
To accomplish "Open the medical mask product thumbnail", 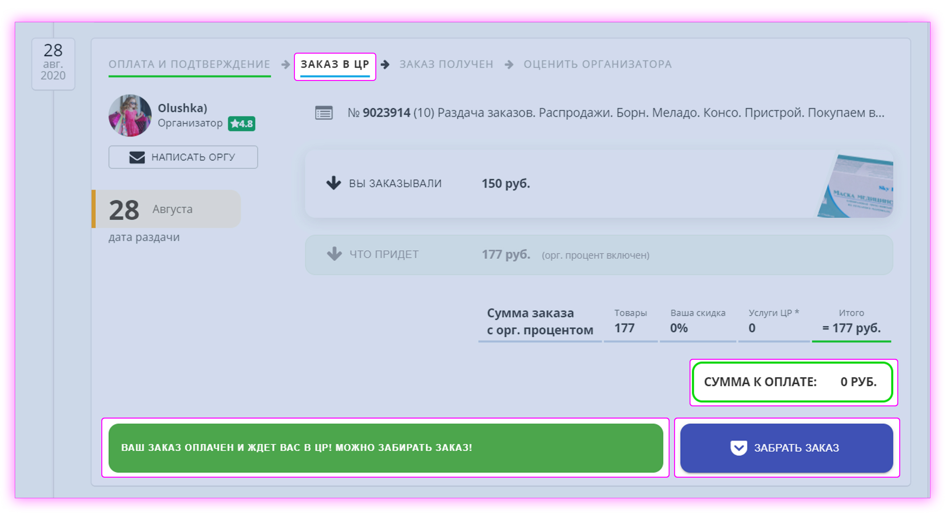I will [855, 186].
